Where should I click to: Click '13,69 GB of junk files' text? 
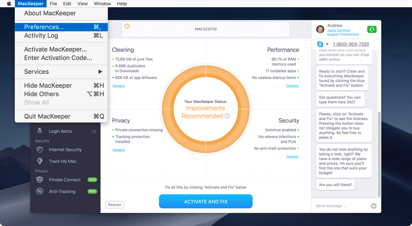coord(134,59)
